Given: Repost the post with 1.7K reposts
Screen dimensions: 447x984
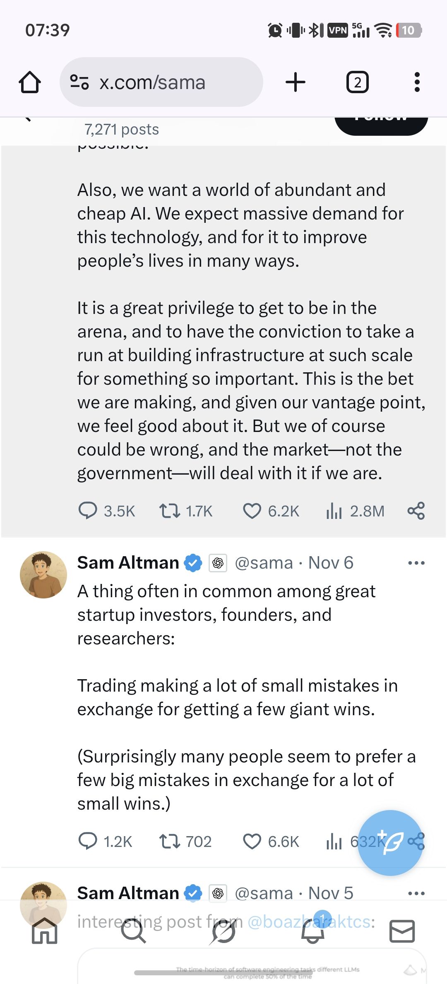Looking at the screenshot, I should click(x=170, y=511).
